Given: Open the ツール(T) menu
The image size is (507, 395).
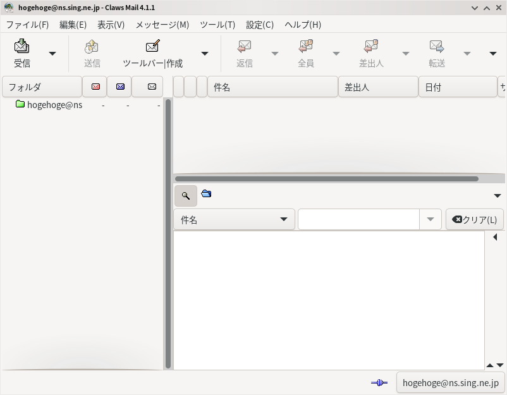Looking at the screenshot, I should (x=217, y=25).
